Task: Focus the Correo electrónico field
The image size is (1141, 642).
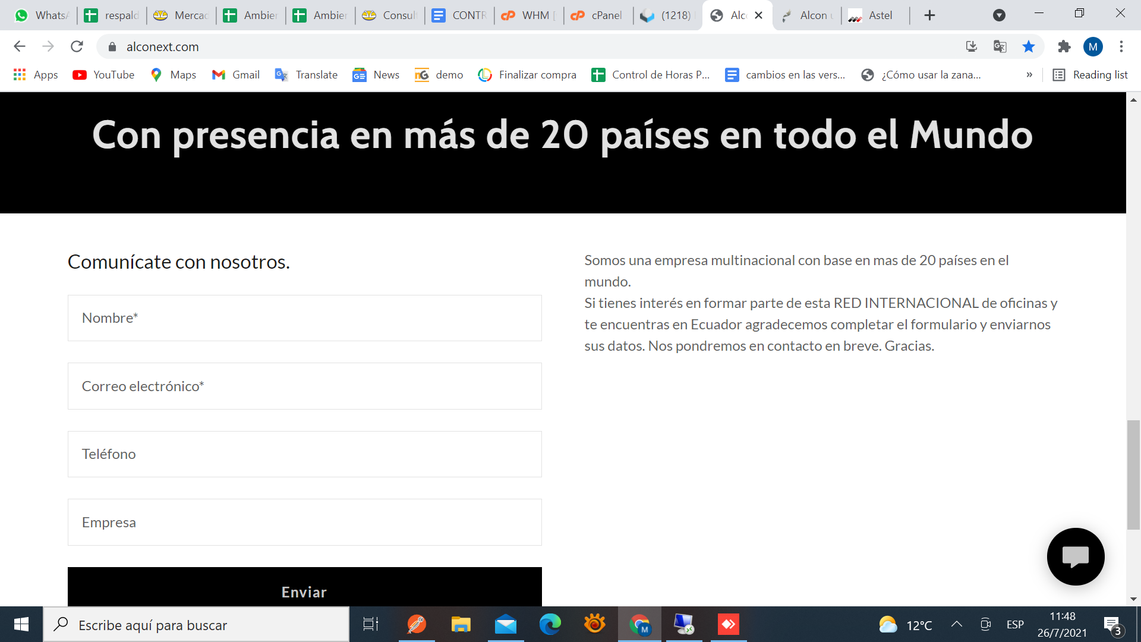Action: pos(304,386)
